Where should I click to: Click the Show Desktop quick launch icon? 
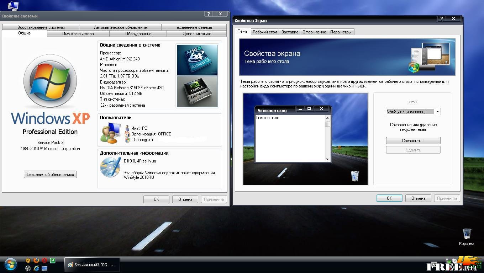pos(44,268)
